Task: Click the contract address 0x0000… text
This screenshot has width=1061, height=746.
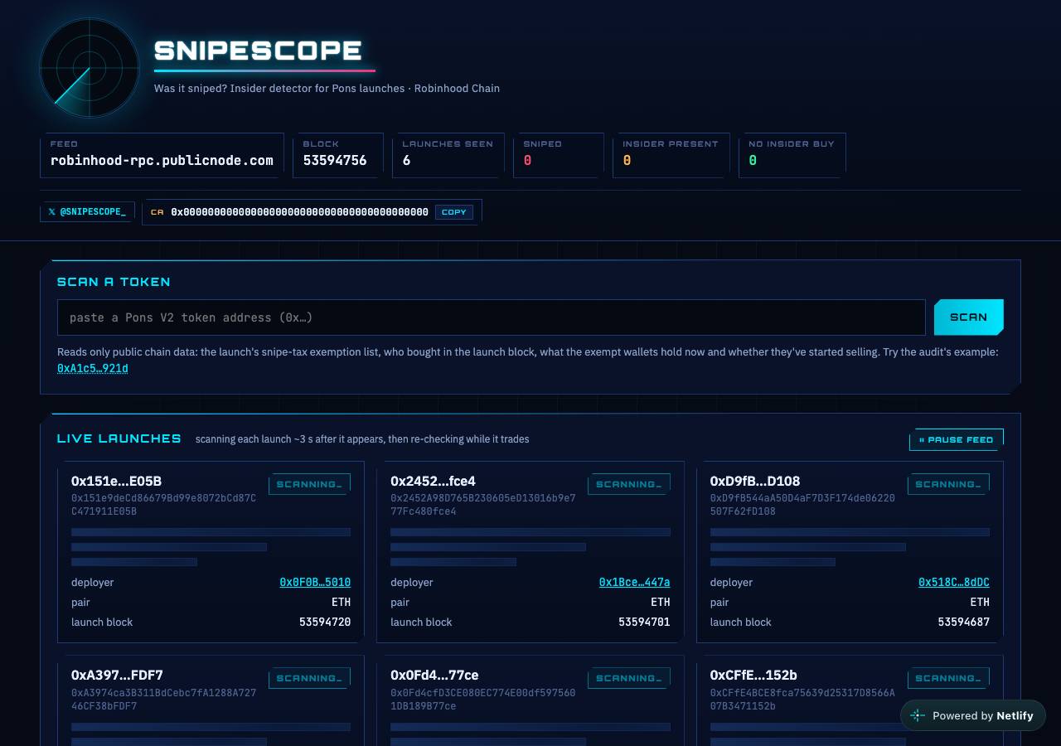Action: coord(299,212)
